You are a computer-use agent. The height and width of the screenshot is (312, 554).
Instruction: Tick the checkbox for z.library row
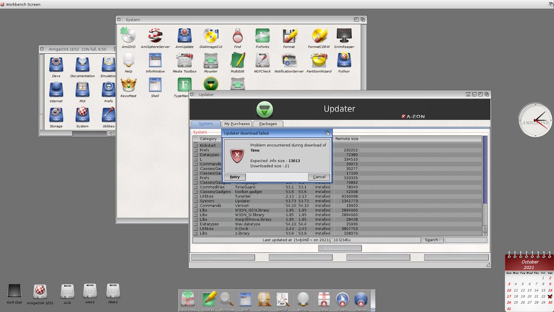tap(196, 233)
